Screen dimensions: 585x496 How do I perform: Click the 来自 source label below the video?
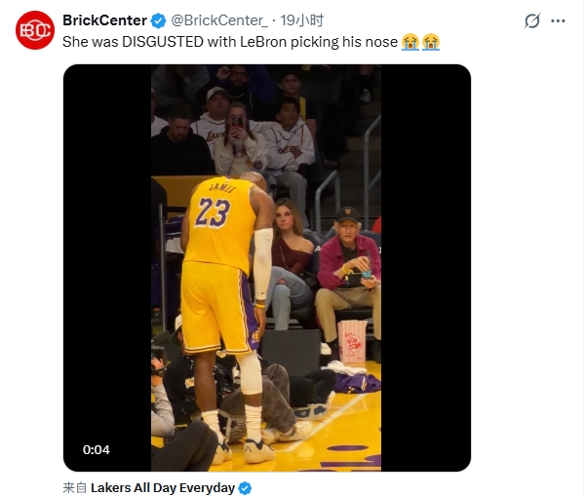click(x=75, y=487)
